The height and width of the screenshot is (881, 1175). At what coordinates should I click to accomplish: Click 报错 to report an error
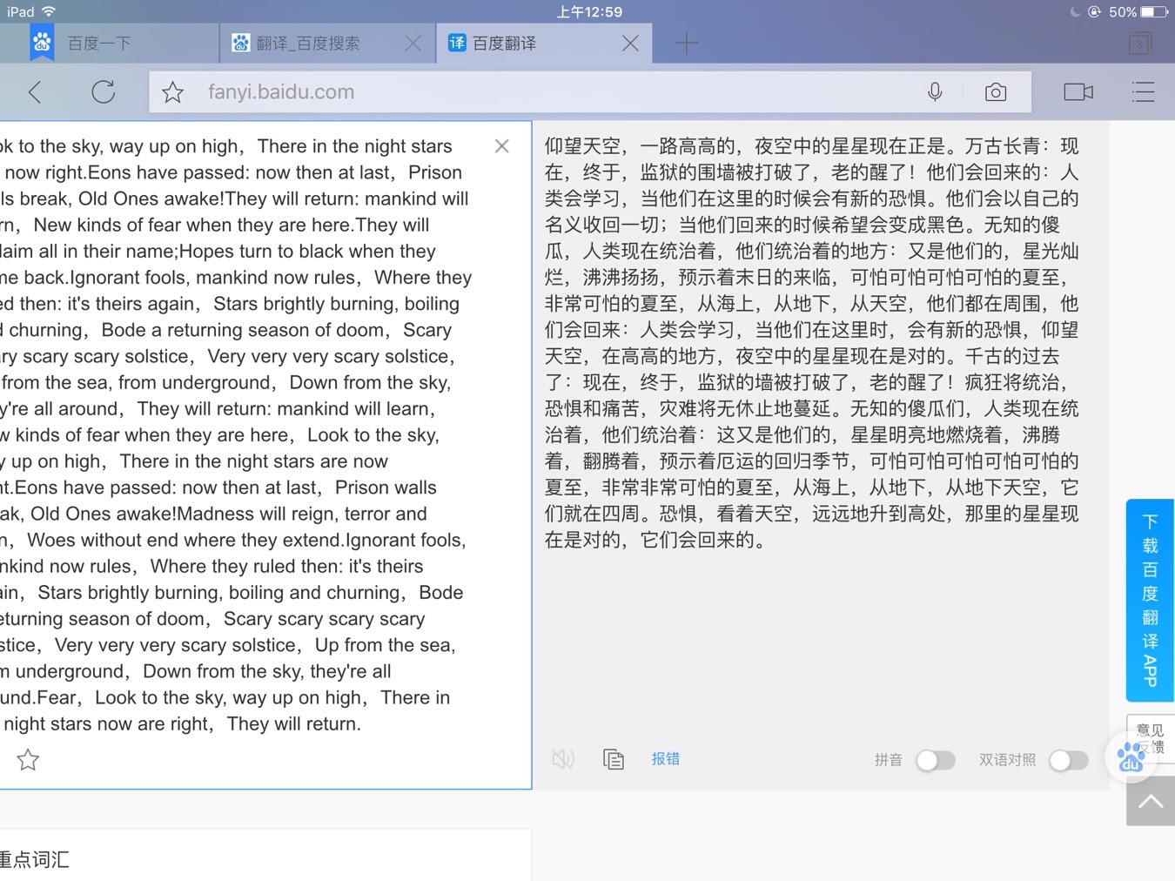(x=666, y=759)
